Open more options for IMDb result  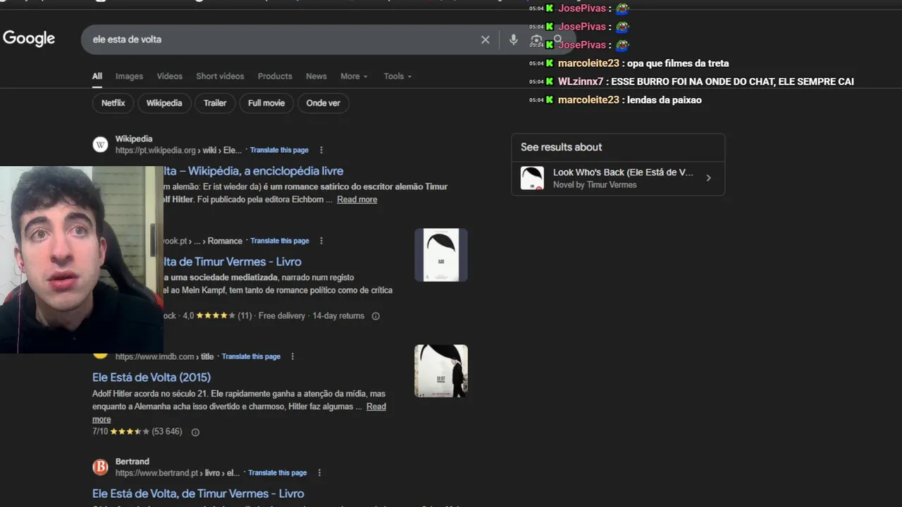tap(292, 356)
